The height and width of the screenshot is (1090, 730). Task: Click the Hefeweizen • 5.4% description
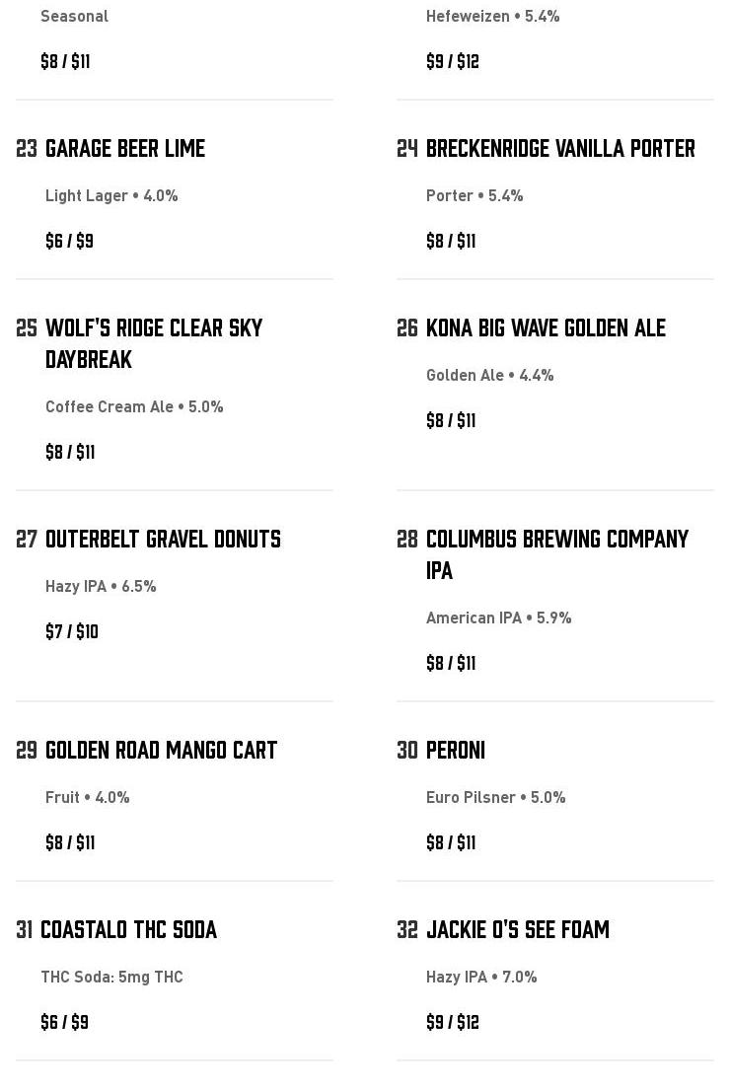click(492, 16)
